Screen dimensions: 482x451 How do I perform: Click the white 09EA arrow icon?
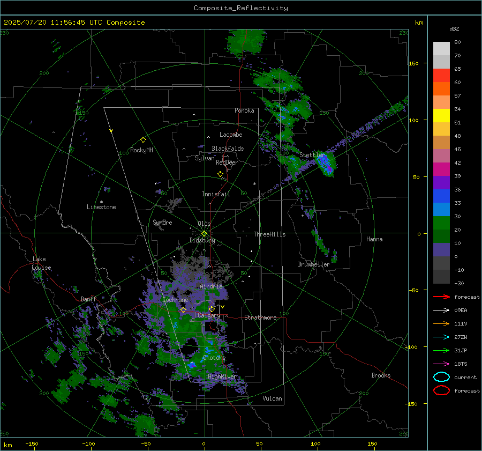441,310
